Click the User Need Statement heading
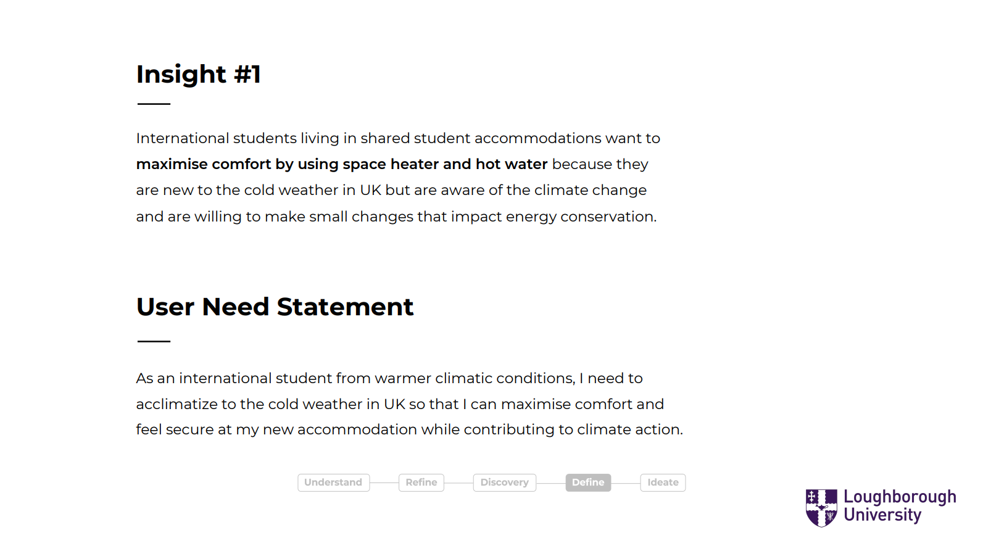 pyautogui.click(x=275, y=307)
